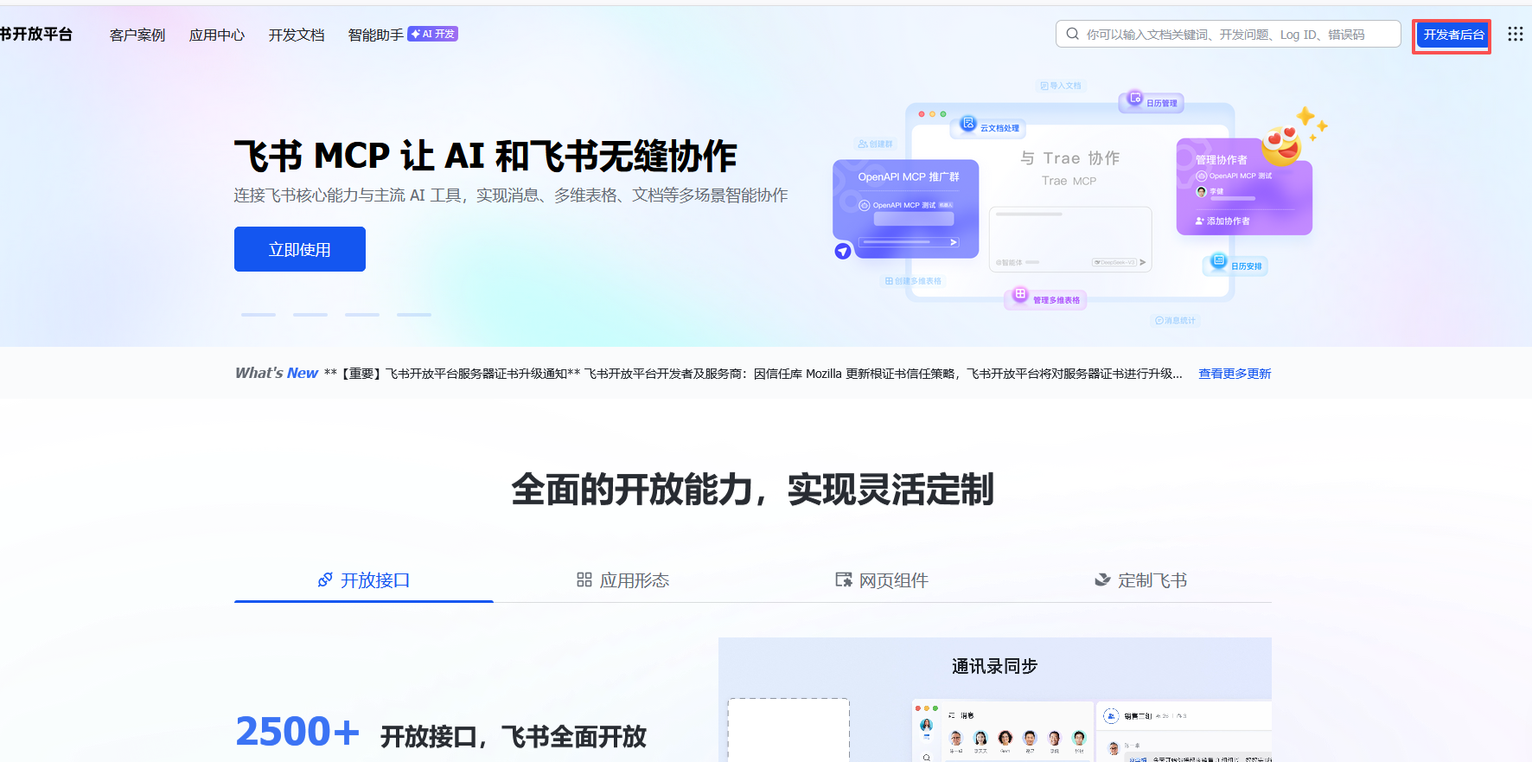Screen dimensions: 1532x762
Task: Click the 开放接口 link icon
Action: pos(325,580)
